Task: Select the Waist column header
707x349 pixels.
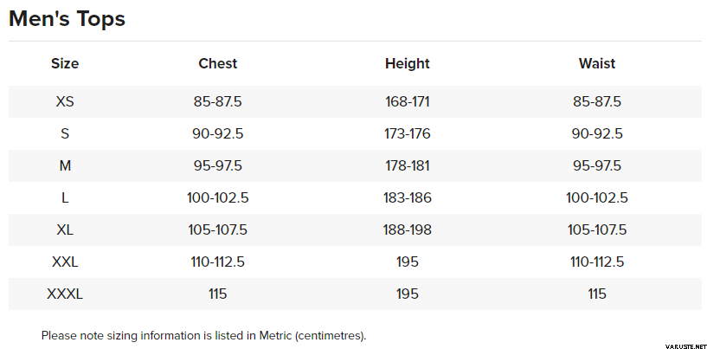Action: click(597, 63)
